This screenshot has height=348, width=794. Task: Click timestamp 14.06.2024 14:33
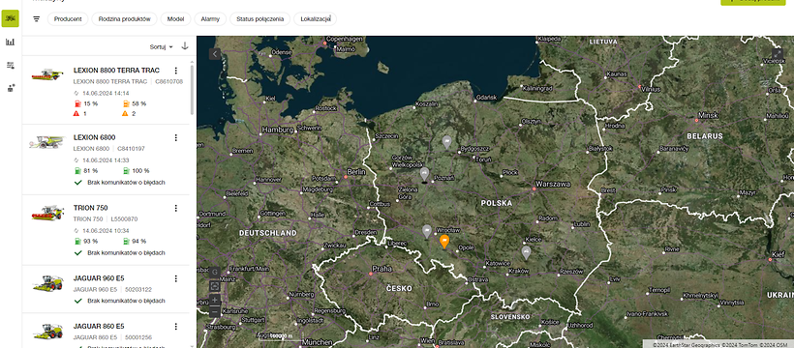[x=107, y=160]
